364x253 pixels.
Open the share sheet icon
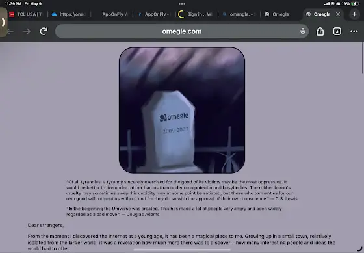coord(320,31)
